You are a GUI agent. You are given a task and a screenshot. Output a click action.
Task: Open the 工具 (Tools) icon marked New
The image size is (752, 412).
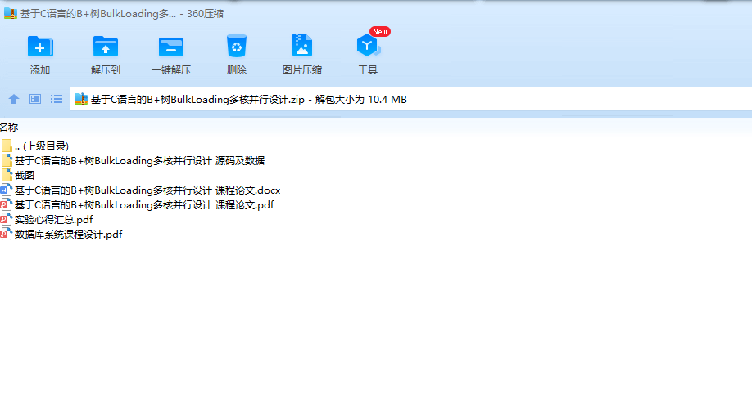tap(368, 46)
